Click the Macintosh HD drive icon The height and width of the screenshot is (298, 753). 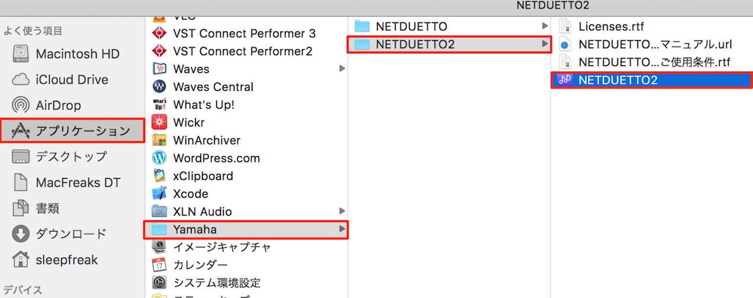(21, 54)
